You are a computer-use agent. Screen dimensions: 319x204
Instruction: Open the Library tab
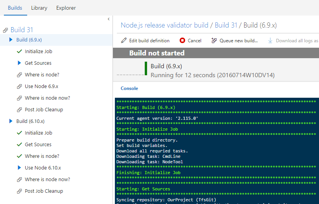[x=39, y=8]
